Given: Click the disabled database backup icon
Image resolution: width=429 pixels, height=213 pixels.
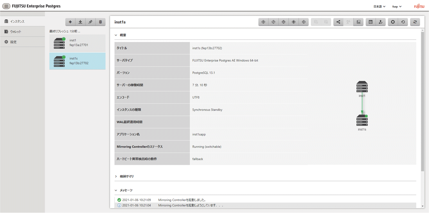Looking at the screenshot, I should coord(316,22).
